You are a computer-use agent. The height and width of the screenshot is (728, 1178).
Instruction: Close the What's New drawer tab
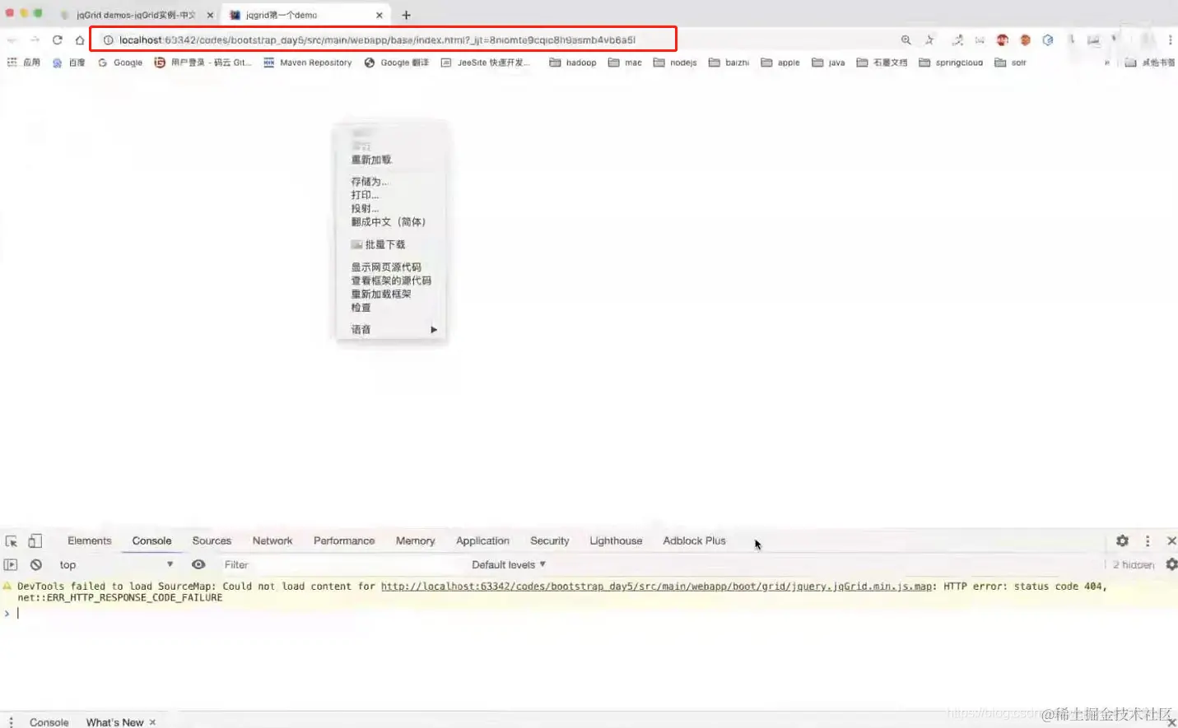coord(152,722)
